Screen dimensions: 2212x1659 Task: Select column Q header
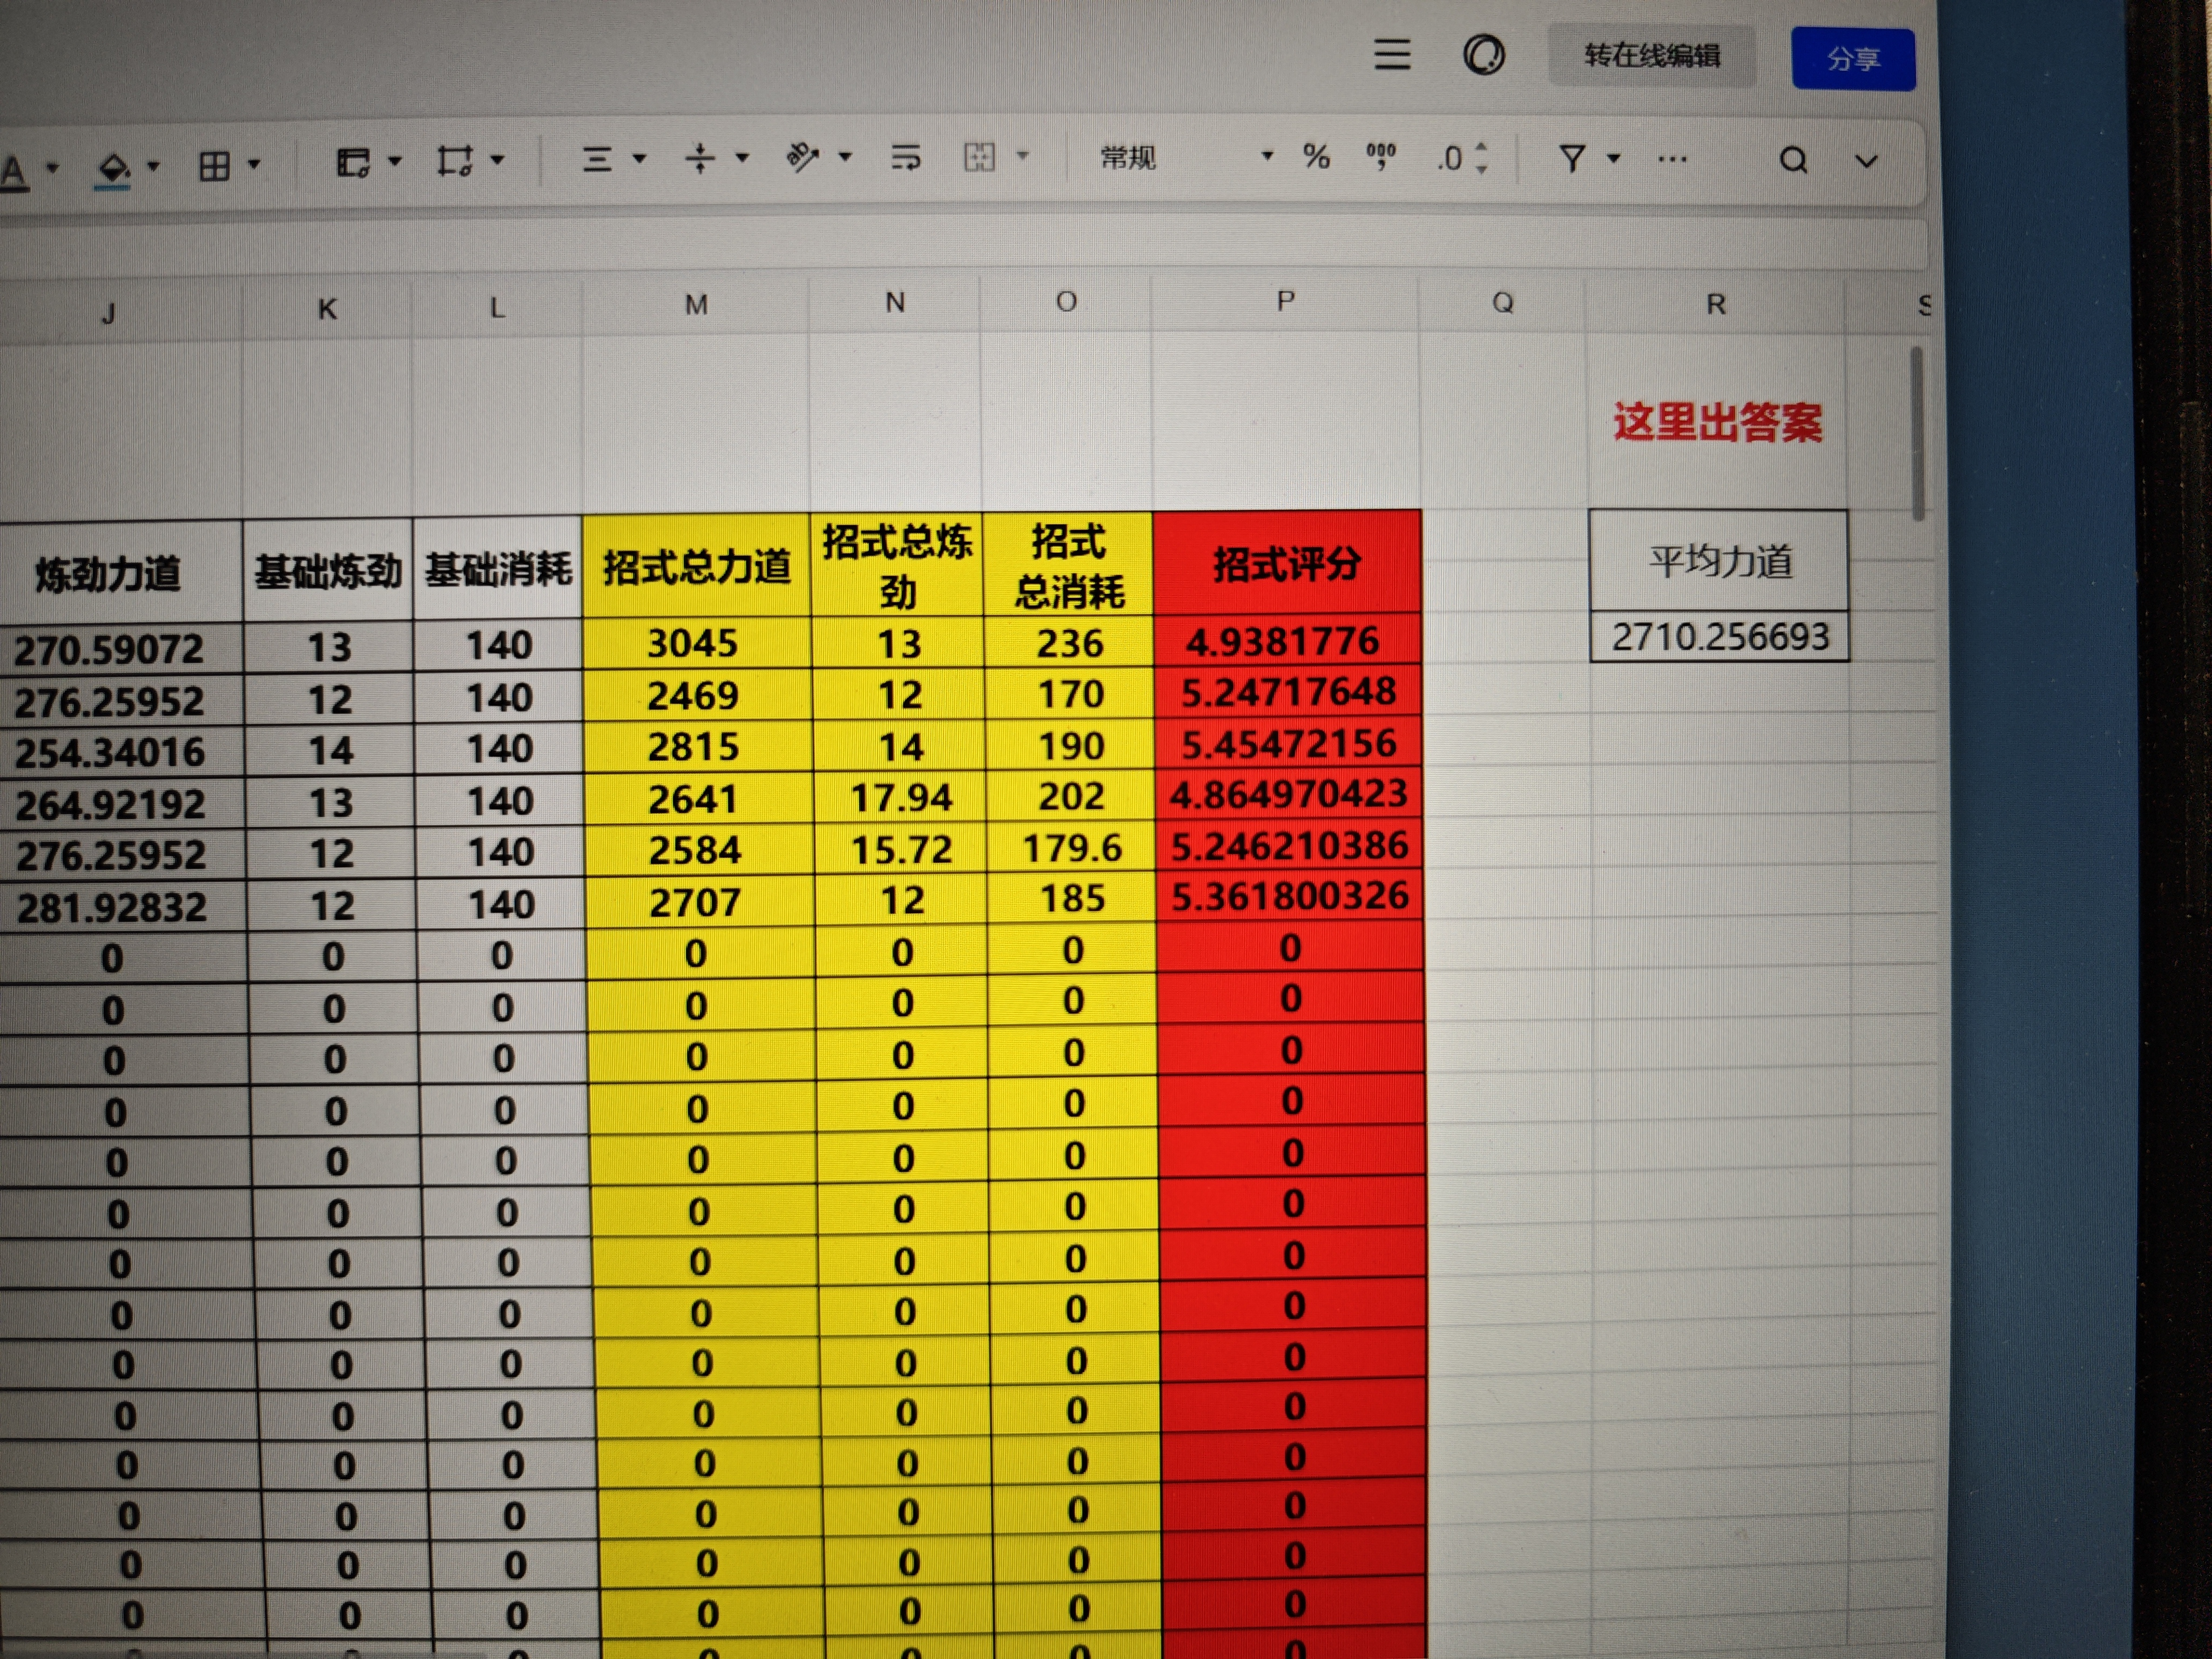[1502, 302]
